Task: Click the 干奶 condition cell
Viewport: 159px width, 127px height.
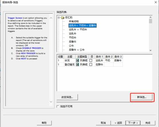Action: coord(109,61)
